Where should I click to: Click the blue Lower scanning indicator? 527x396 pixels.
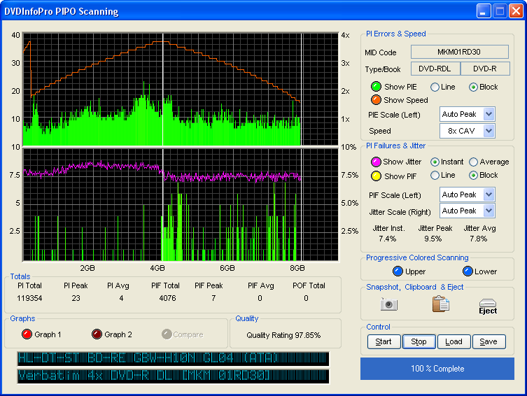(468, 271)
